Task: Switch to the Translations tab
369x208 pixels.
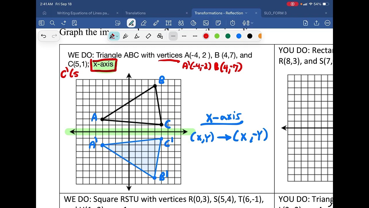Action: [x=135, y=13]
